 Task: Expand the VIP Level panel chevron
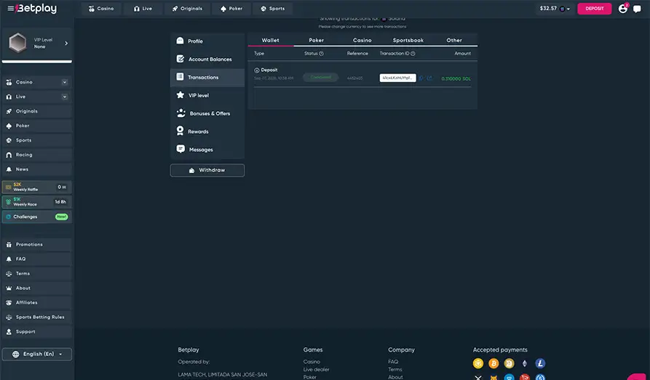[x=66, y=43]
